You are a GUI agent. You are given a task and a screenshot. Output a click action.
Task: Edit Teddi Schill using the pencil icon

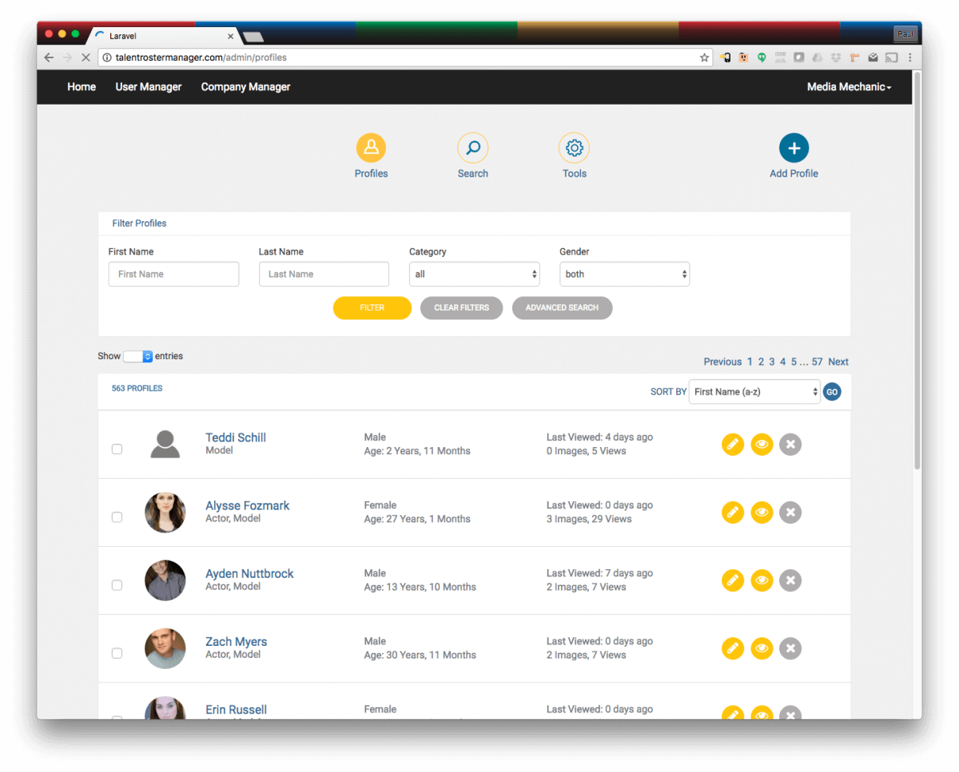click(733, 444)
